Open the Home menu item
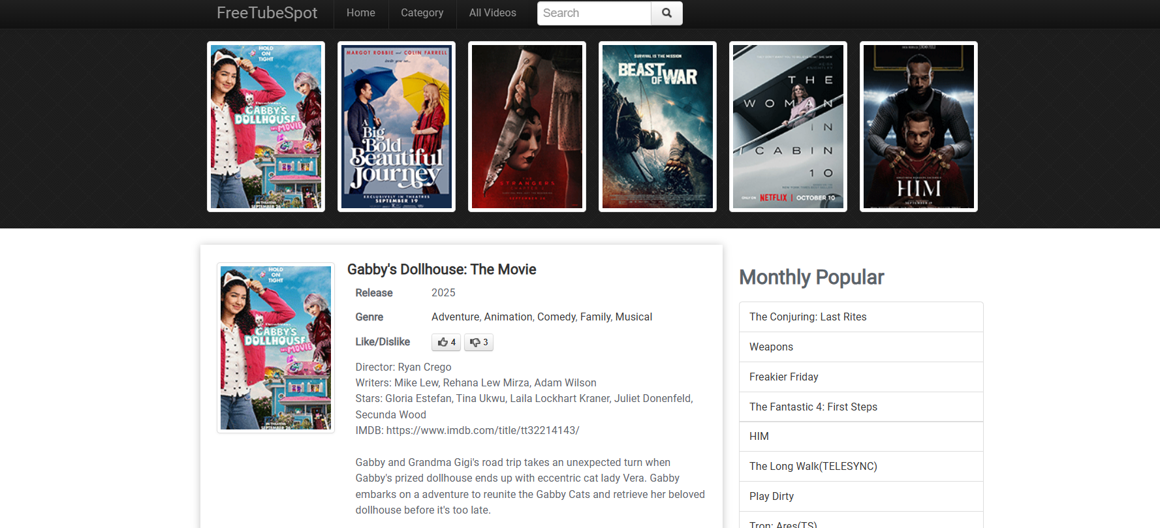1160x528 pixels. [360, 13]
